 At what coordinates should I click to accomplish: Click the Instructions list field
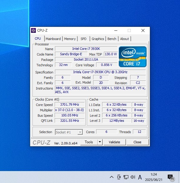(100, 90)
